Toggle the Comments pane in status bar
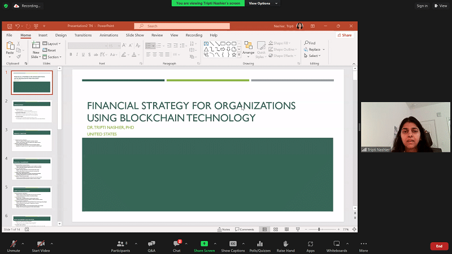452x254 pixels. pyautogui.click(x=245, y=229)
